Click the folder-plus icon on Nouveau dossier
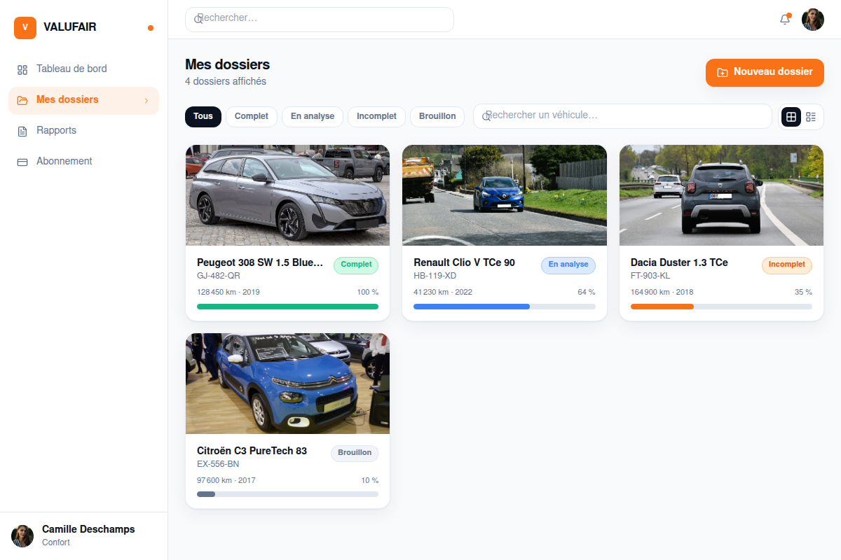 coord(723,72)
